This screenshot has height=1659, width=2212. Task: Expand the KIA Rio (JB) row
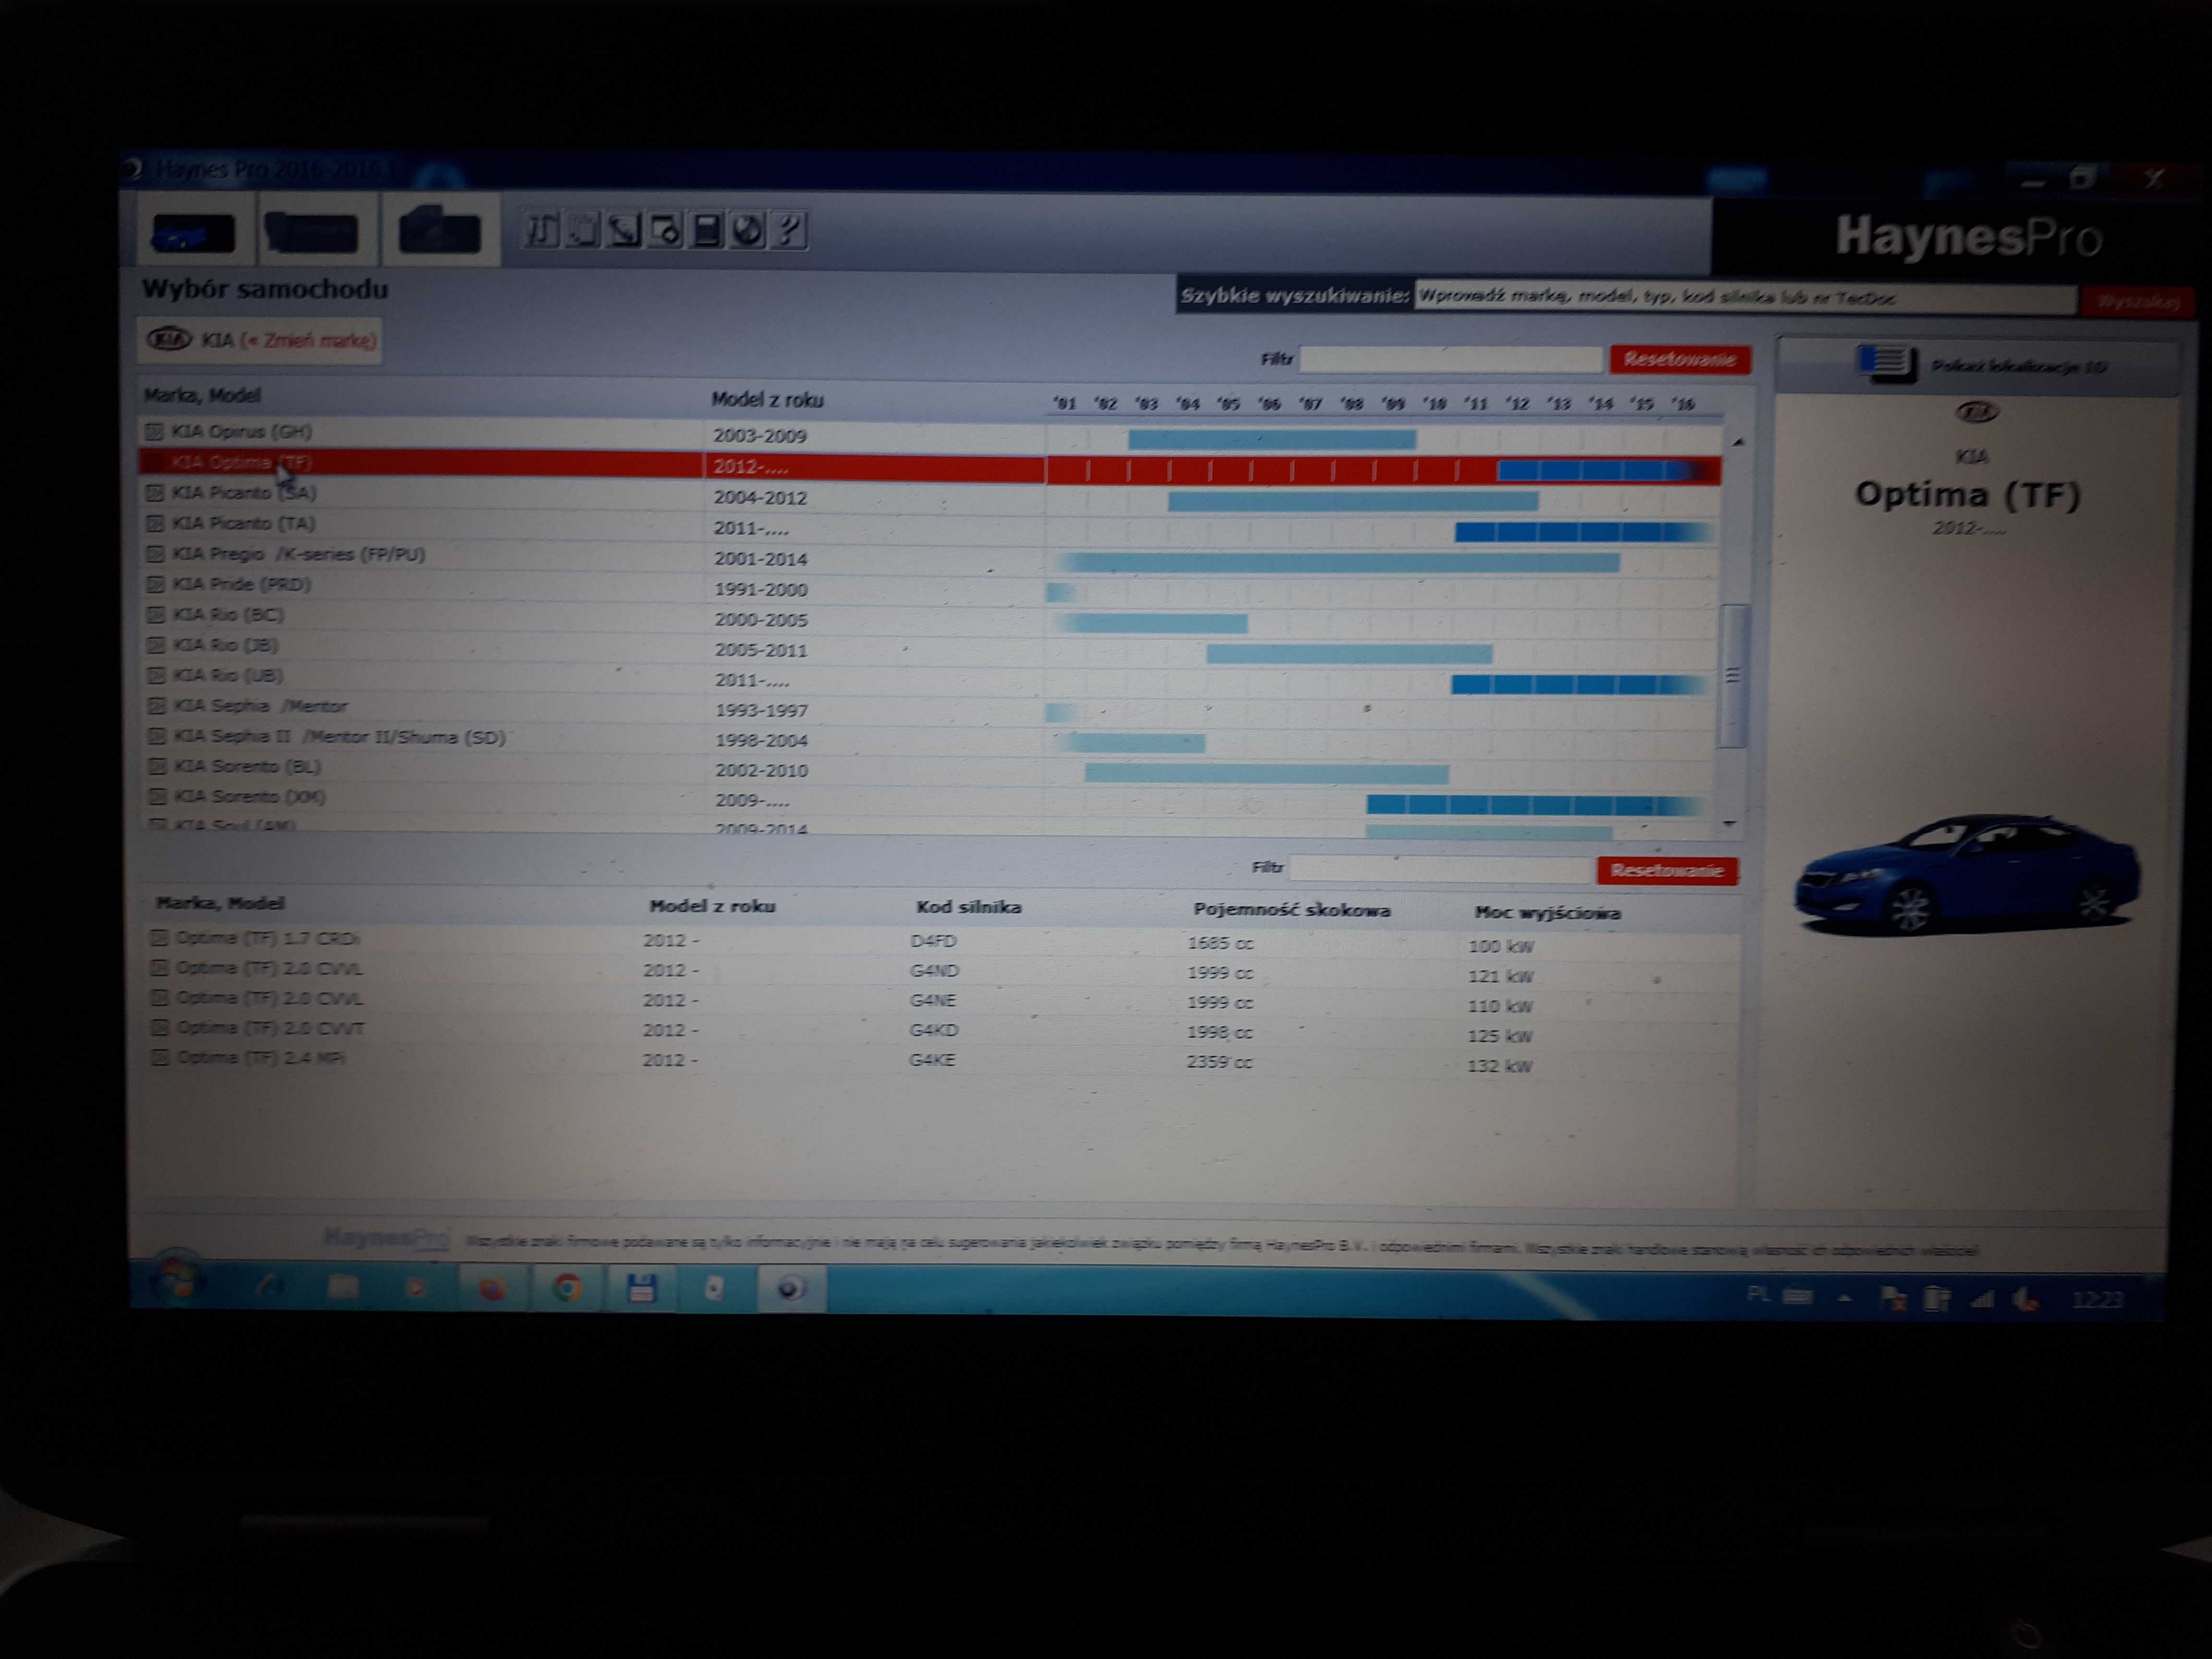click(156, 645)
